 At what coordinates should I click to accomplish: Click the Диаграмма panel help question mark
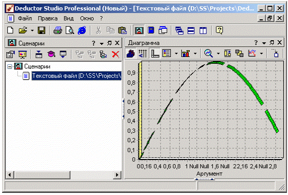pyautogui.click(x=256, y=43)
